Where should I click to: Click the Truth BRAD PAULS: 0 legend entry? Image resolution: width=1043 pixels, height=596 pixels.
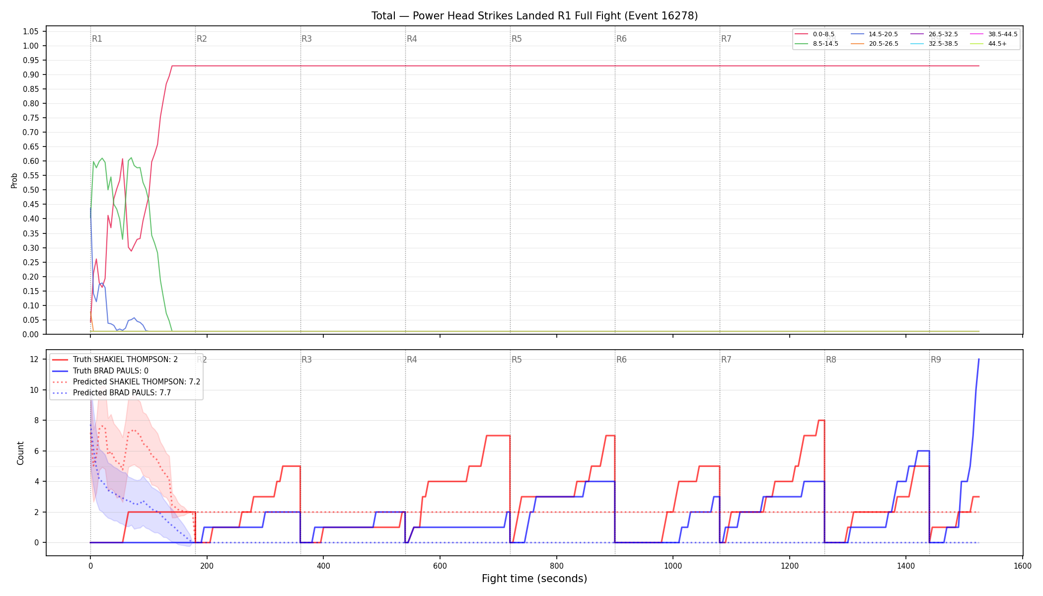pos(100,371)
